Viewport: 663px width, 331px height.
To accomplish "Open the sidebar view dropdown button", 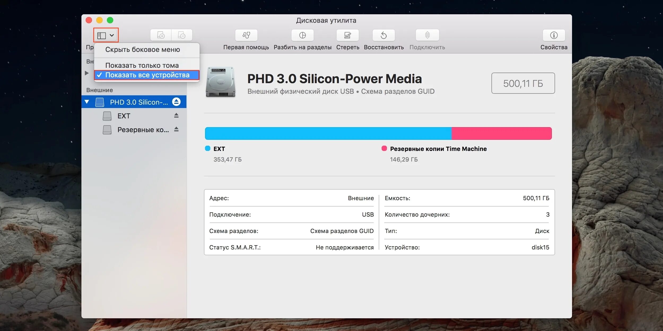I will point(106,35).
